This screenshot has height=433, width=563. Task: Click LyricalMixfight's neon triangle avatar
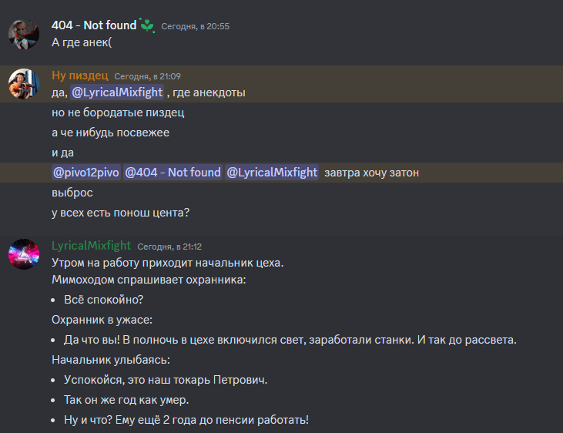pyautogui.click(x=24, y=255)
